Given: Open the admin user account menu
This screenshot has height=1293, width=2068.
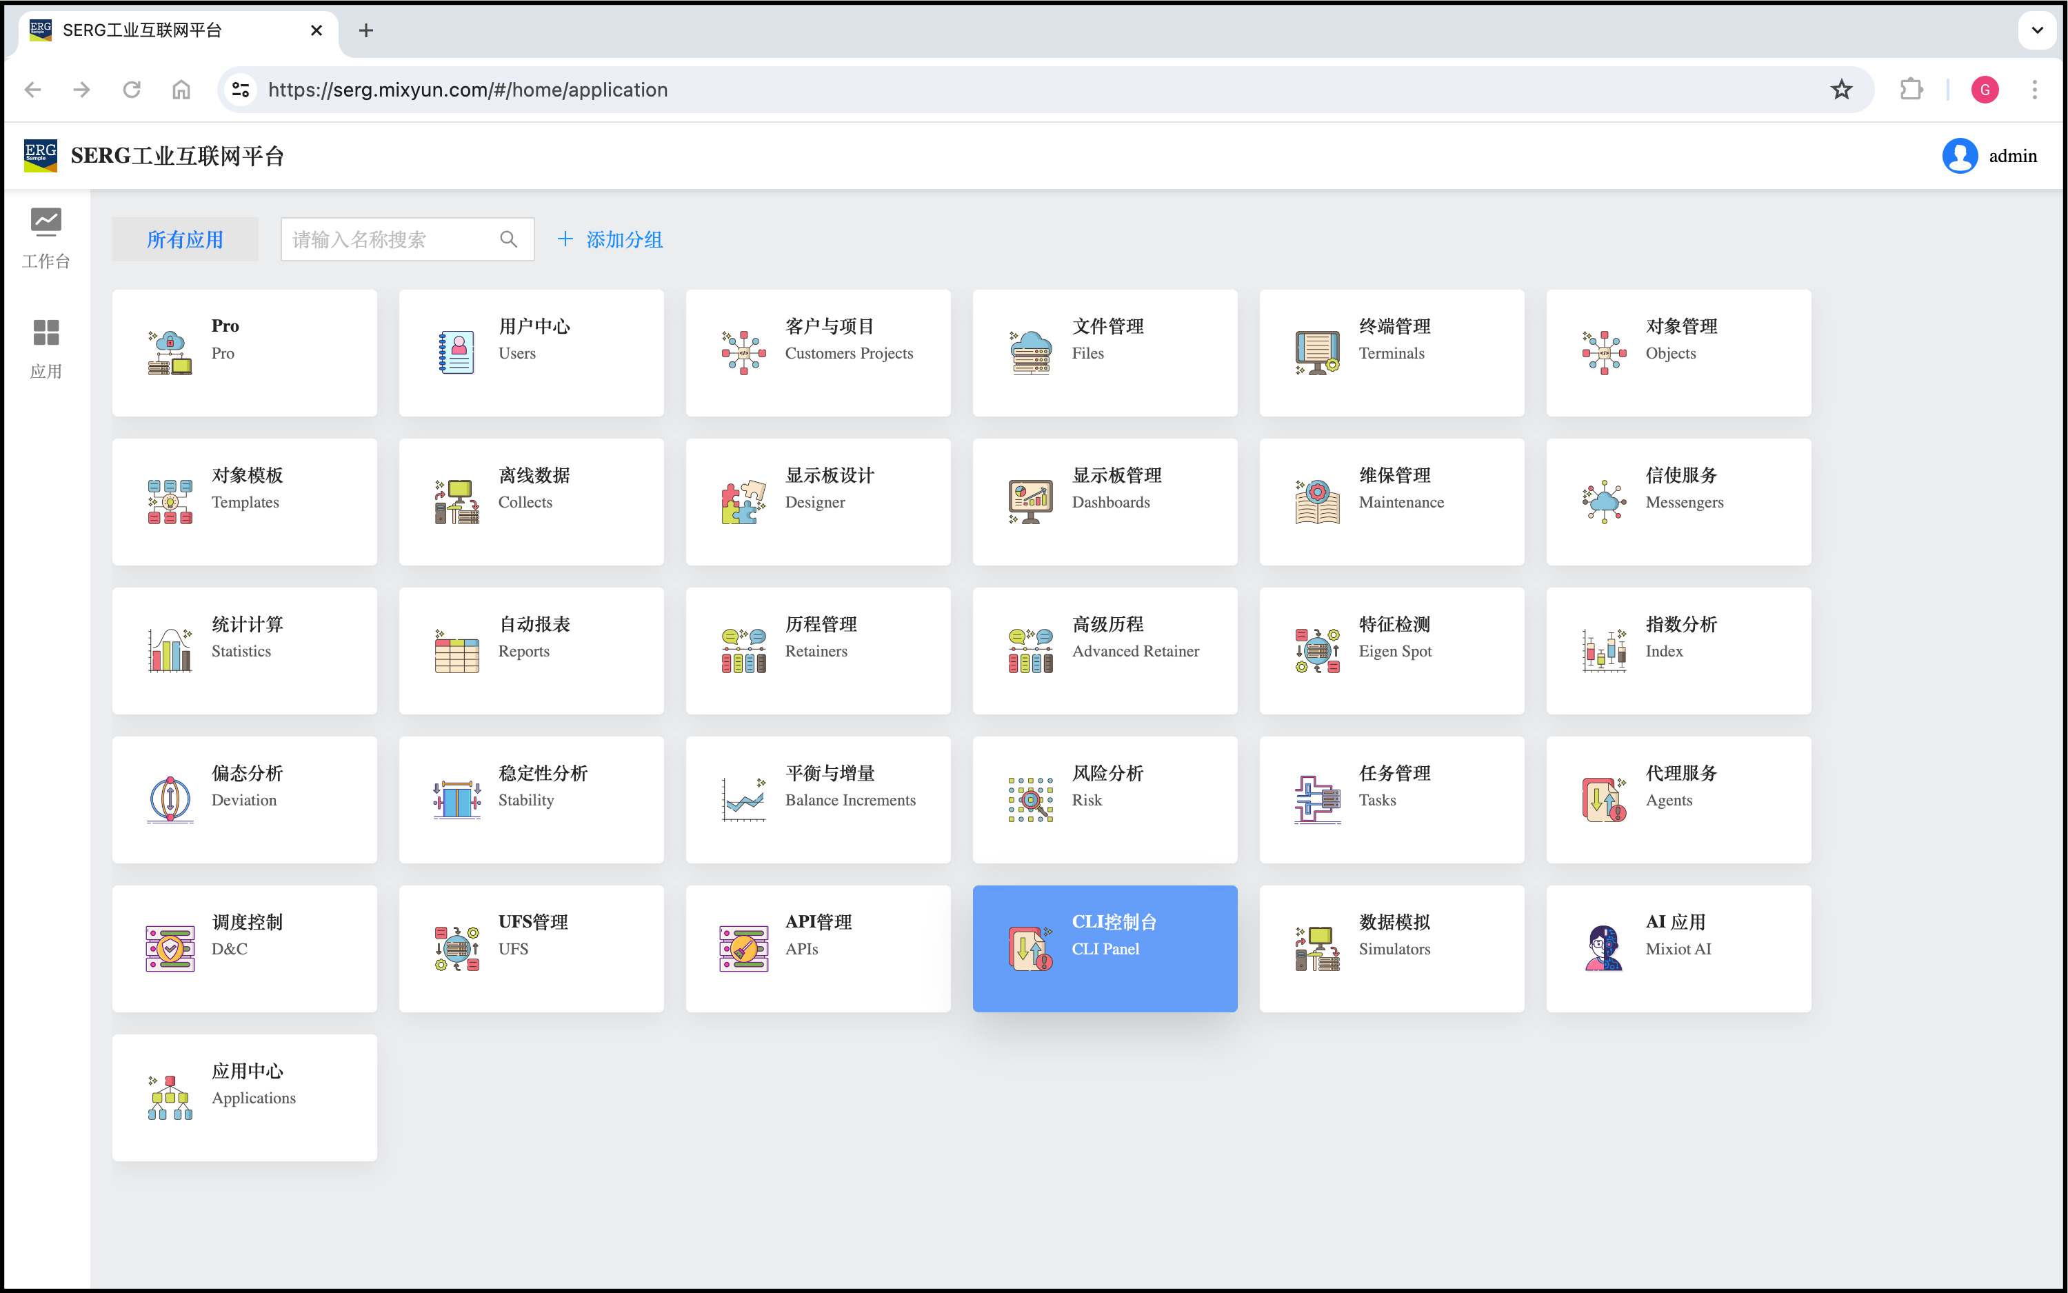Looking at the screenshot, I should point(1989,157).
